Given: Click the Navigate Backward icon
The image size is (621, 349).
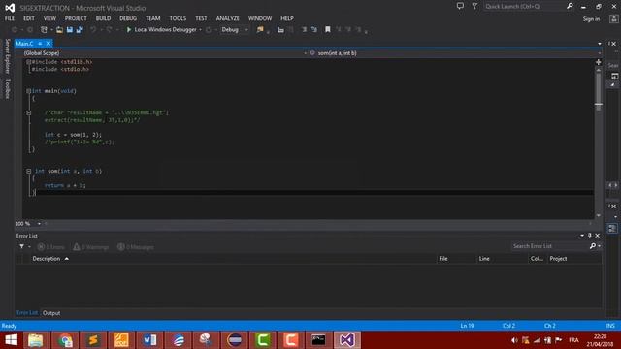Looking at the screenshot, I should point(15,30).
